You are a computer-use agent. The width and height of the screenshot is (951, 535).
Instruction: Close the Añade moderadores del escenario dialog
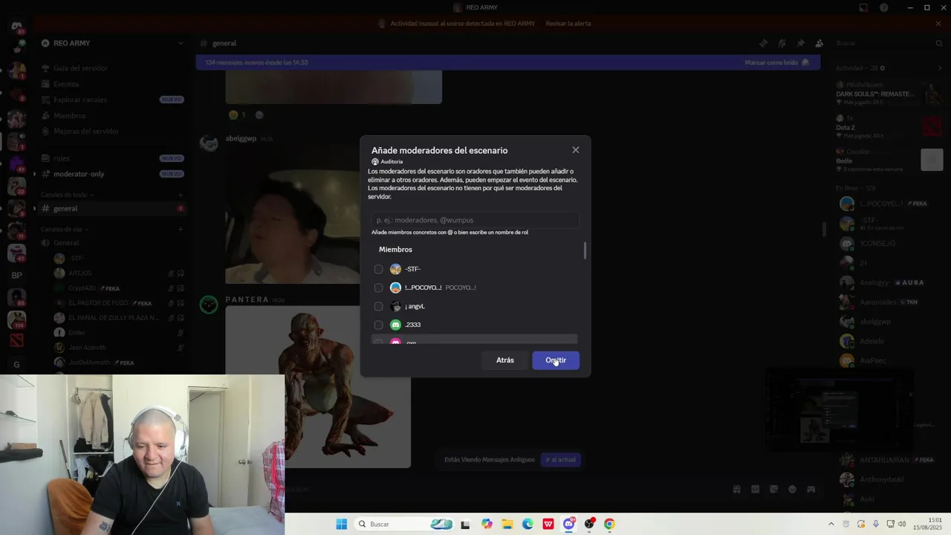coord(575,150)
